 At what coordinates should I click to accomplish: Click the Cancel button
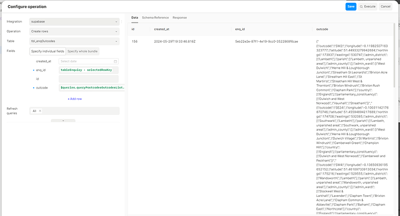[385, 6]
